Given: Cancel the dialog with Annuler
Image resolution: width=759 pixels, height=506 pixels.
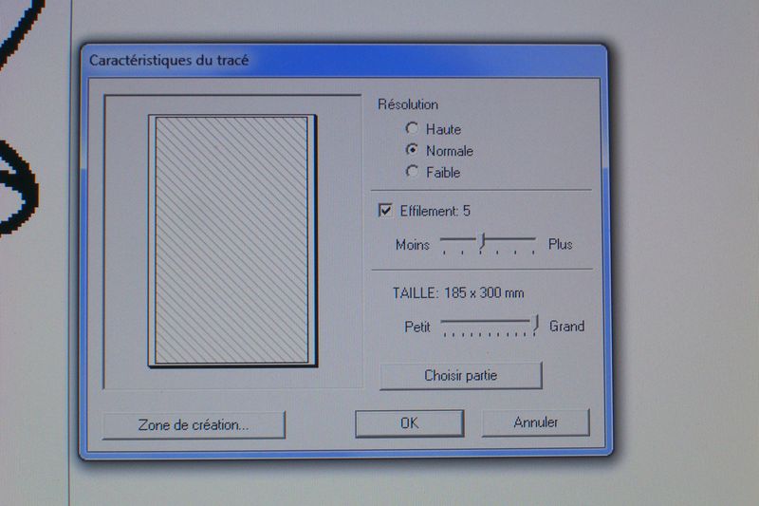Looking at the screenshot, I should (535, 422).
